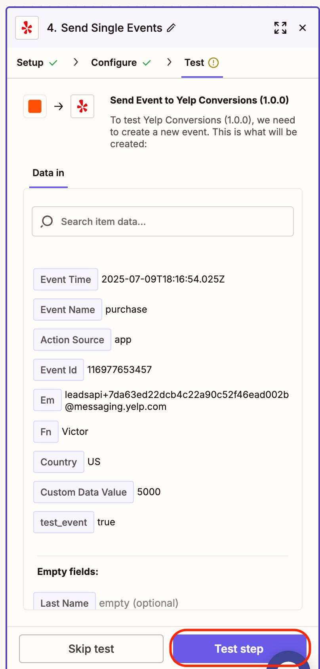This screenshot has height=669, width=320.
Task: Select the Country field label
Action: (59, 462)
